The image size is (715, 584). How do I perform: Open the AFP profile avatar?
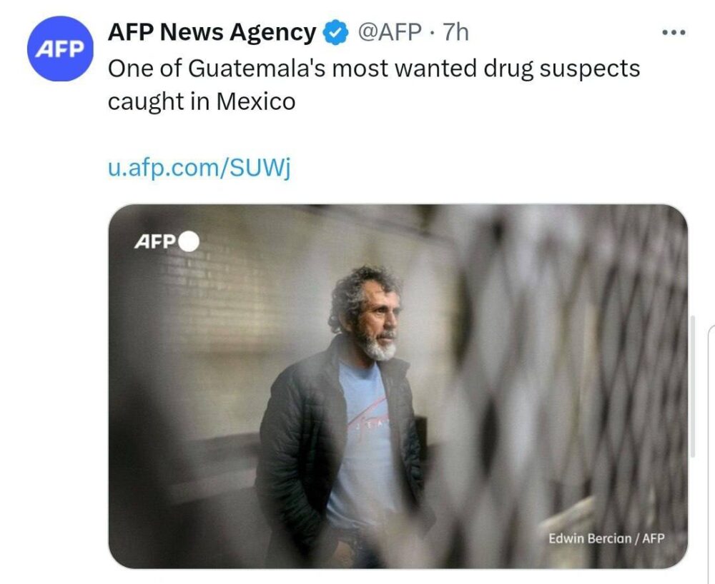[x=60, y=49]
